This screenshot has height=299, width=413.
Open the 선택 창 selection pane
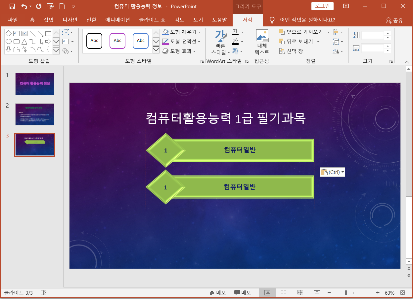click(x=291, y=51)
